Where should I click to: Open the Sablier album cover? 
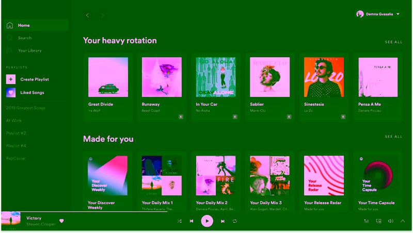click(269, 77)
